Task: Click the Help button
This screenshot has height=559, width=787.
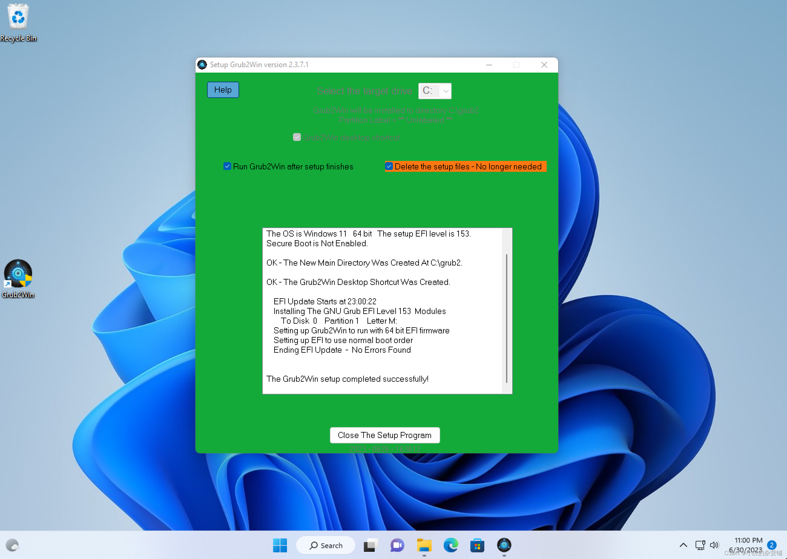Action: coord(223,90)
